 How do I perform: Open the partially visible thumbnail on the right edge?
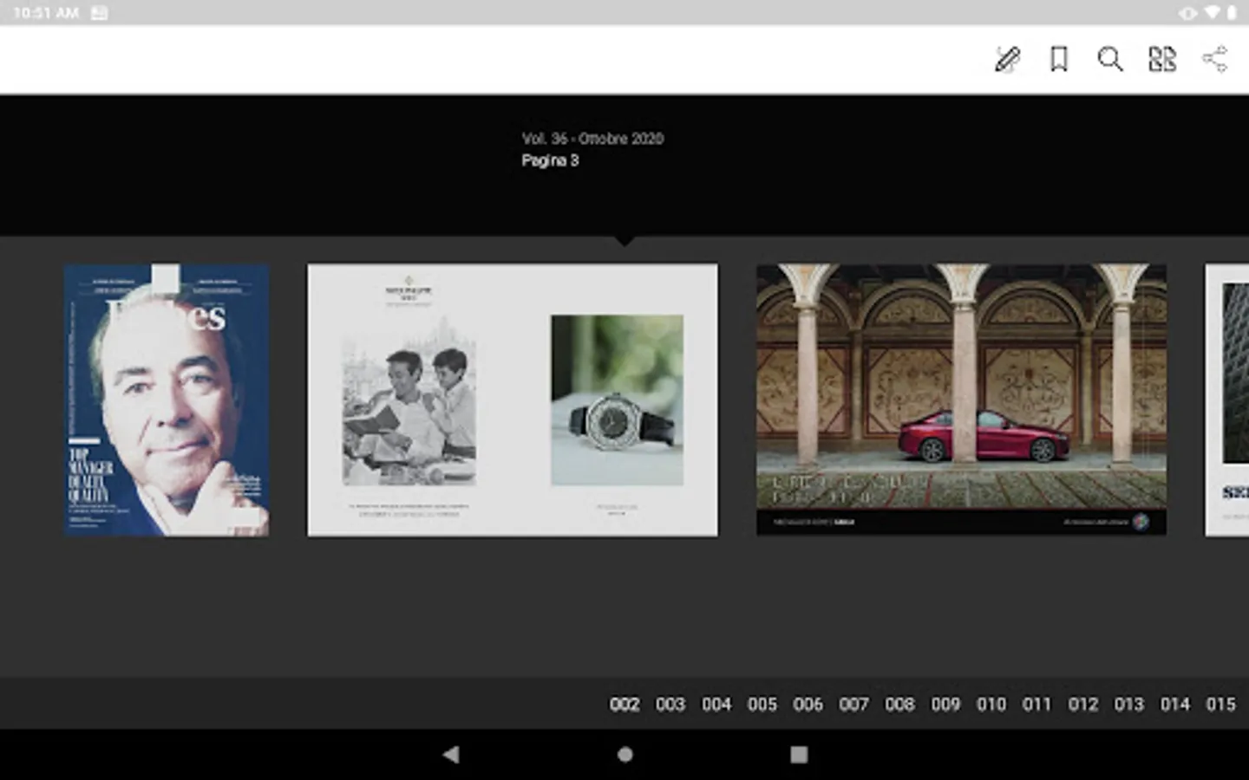pos(1227,400)
